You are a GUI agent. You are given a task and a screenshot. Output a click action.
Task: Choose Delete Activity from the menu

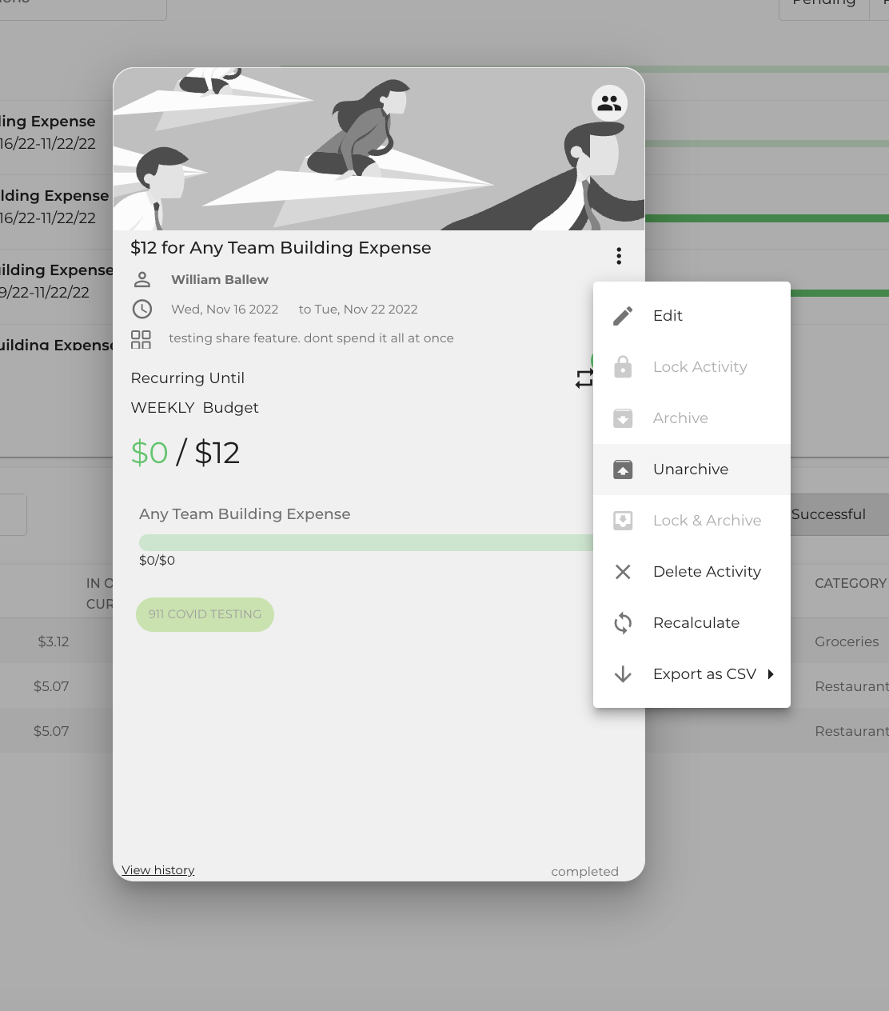tap(692, 572)
